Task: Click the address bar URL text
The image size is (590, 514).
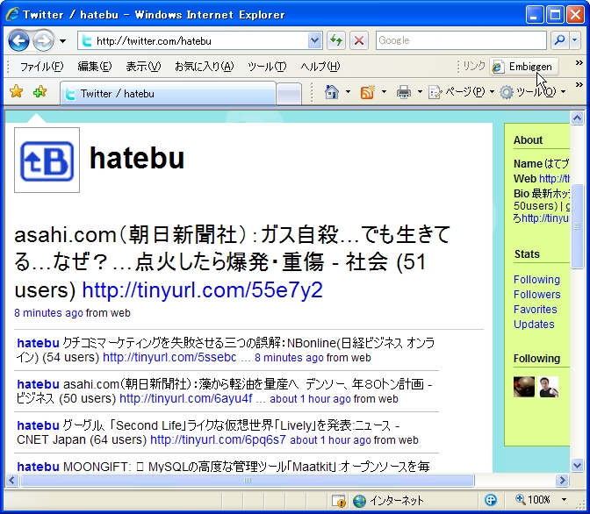Action: pyautogui.click(x=154, y=40)
